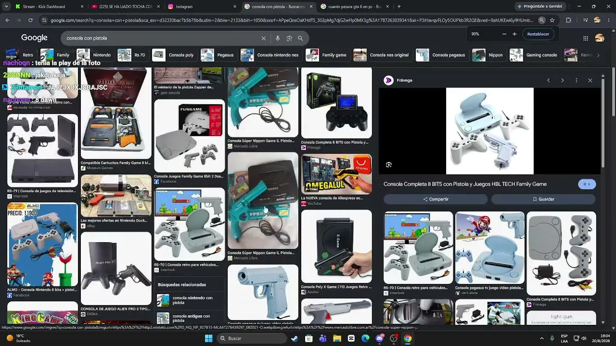The height and width of the screenshot is (346, 616).
Task: Close the image preview panel
Action: tap(590, 80)
